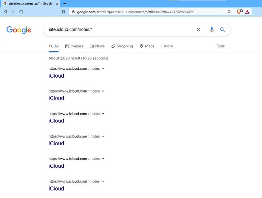Select the site:icloud.com/notes tab
262x198 pixels.
click(x=31, y=4)
